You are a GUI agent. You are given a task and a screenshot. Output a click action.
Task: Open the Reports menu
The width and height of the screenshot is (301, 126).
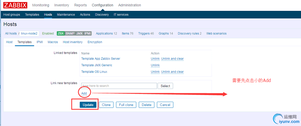pos(81,5)
